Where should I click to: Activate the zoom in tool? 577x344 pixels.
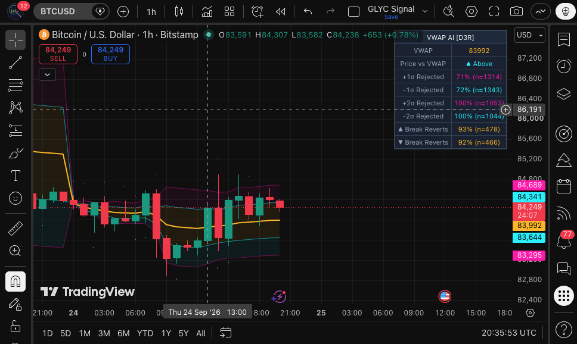(x=15, y=251)
